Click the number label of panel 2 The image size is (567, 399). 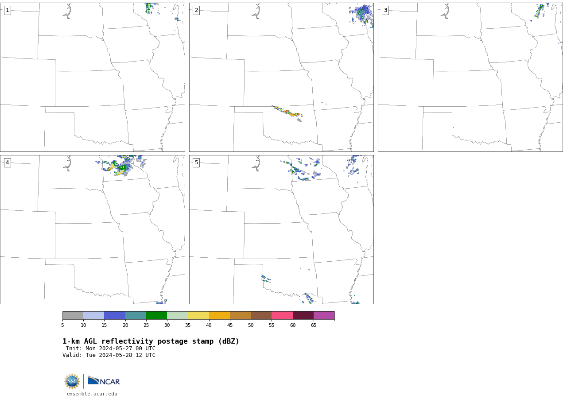(196, 10)
